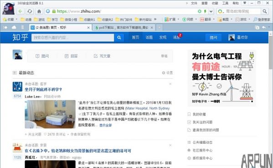Expand the 网银 dropdown
Image resolution: width=273 pixels, height=168 pixels.
tap(196, 19)
